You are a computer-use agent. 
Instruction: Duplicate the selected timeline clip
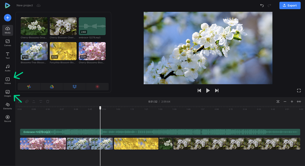[27, 102]
